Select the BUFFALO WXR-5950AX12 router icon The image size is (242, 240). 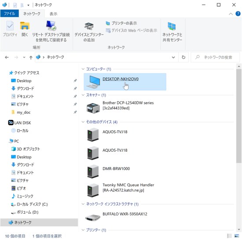pyautogui.click(x=93, y=217)
